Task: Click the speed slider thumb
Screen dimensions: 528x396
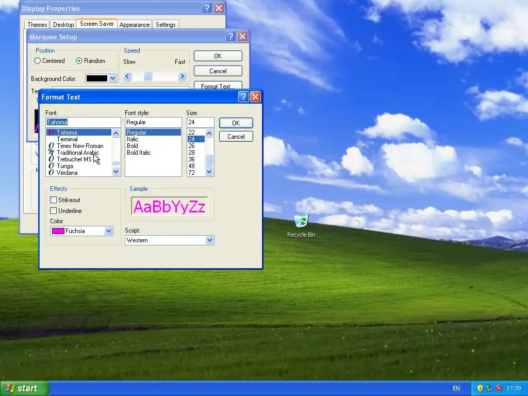Action: tap(147, 76)
